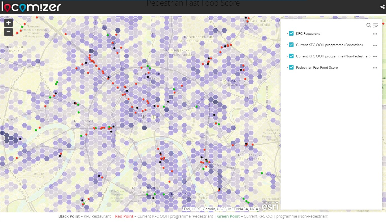Screen dimensions: 386x222
Task: Click Current KFC OOH programme (Non-Pedestrian) label
Action: (x=333, y=56)
